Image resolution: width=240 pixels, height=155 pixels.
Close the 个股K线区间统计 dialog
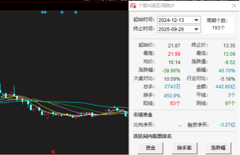[234, 6]
